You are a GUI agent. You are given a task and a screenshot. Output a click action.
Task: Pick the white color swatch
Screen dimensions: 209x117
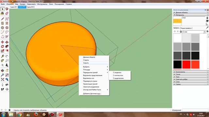177,38
